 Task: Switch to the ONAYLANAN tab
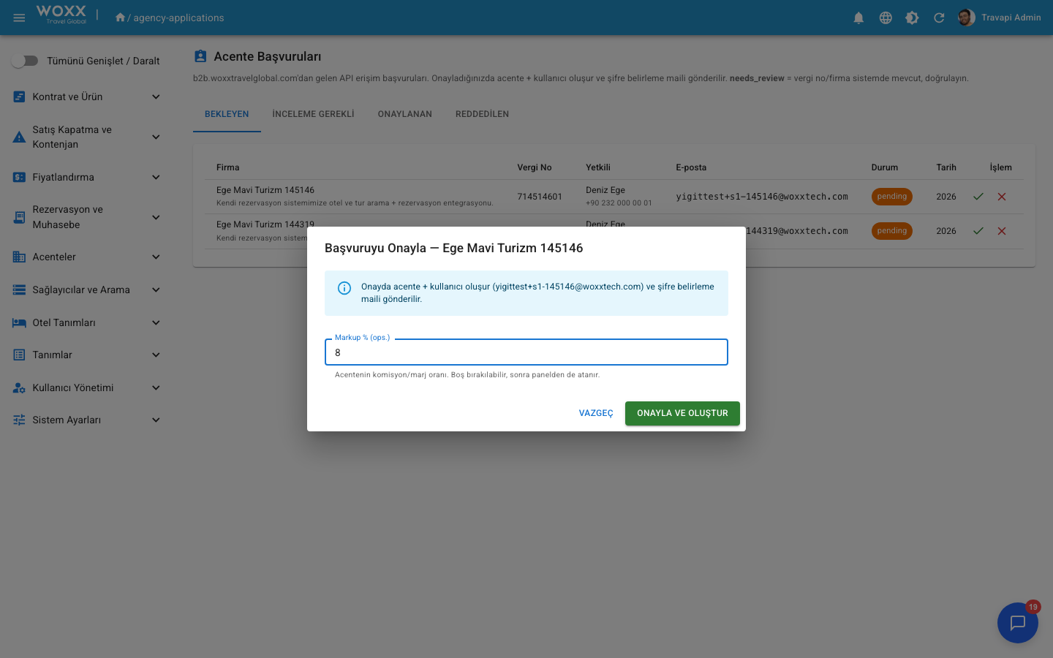(405, 114)
